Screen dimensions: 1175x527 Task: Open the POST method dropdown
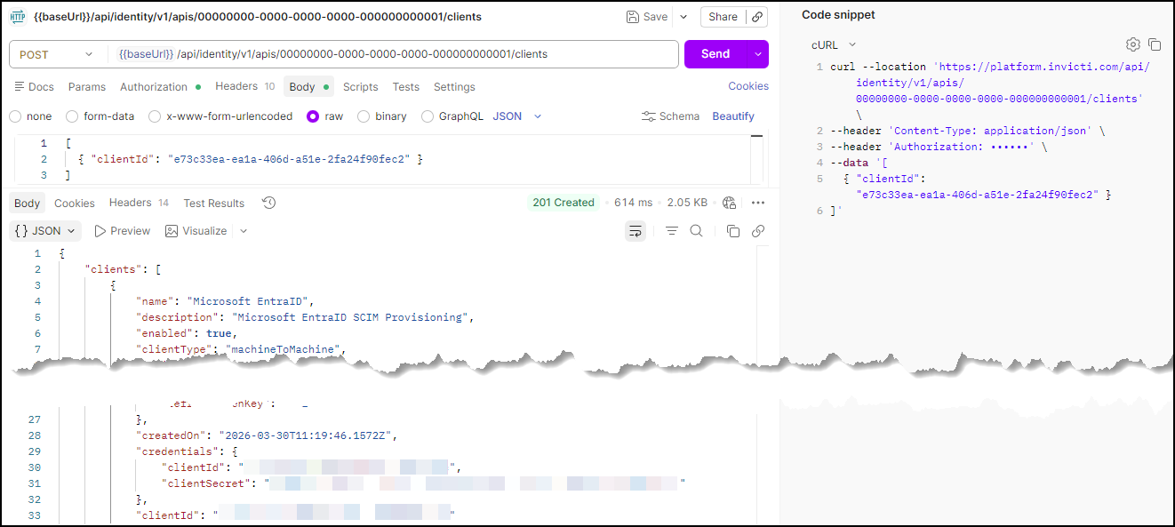pyautogui.click(x=56, y=54)
